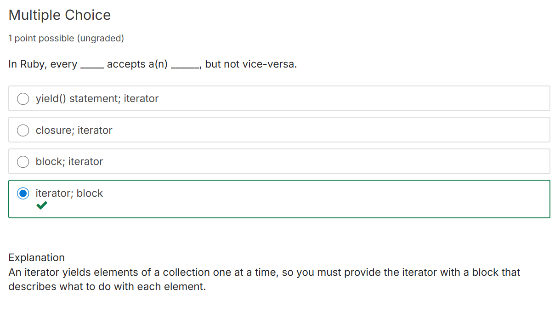The width and height of the screenshot is (555, 313).
Task: Click the green correct-answer checkmark
Action: pyautogui.click(x=42, y=206)
